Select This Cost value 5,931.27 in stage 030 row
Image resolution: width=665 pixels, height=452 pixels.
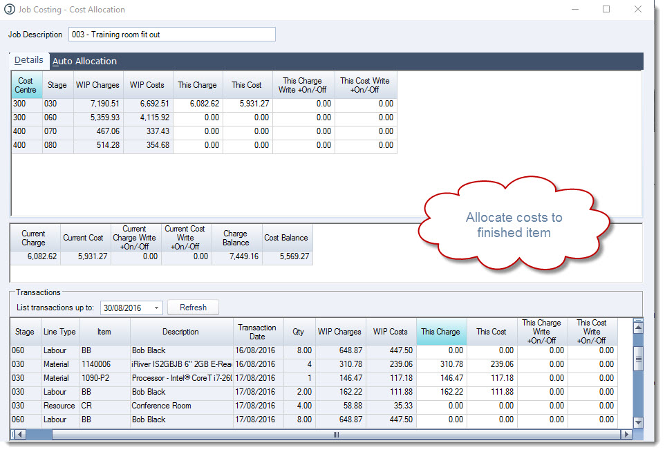point(247,104)
